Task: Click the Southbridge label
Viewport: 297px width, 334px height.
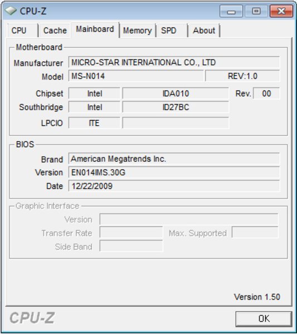Action: pyautogui.click(x=41, y=107)
